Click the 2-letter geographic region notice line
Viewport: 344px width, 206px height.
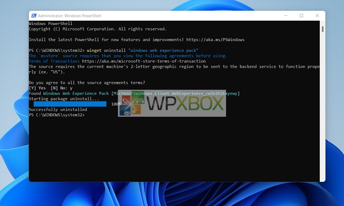(x=174, y=69)
